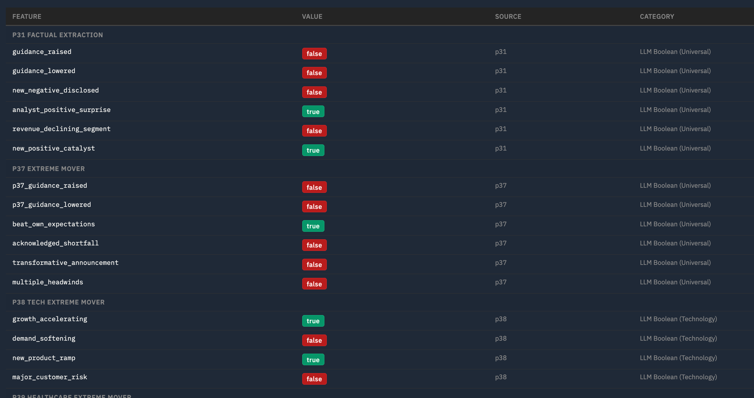Screen dimensions: 754x398
Task: Click the FEATURE column header
Action: [x=27, y=16]
